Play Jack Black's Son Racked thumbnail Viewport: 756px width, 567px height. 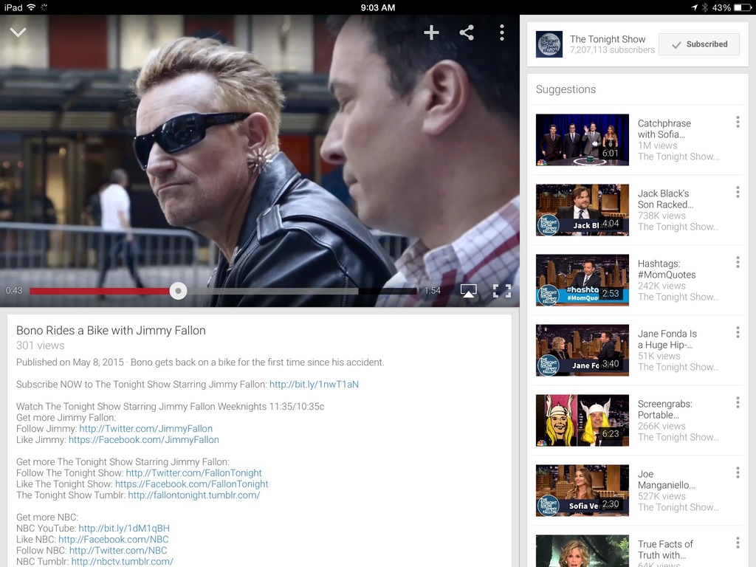pos(583,210)
